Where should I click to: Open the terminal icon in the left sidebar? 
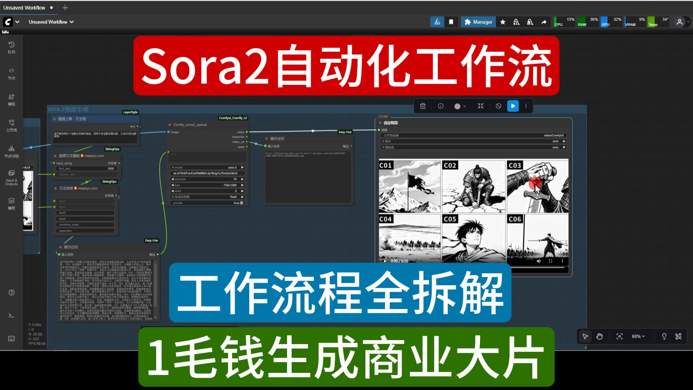[x=11, y=315]
